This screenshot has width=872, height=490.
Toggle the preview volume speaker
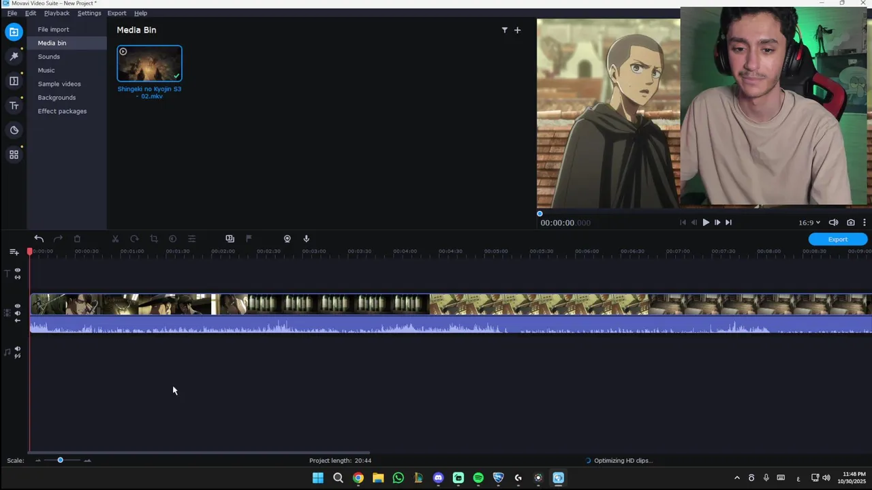click(833, 223)
